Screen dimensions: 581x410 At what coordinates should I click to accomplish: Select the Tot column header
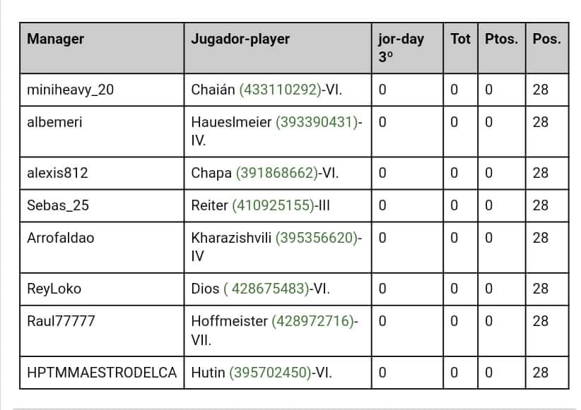point(460,39)
